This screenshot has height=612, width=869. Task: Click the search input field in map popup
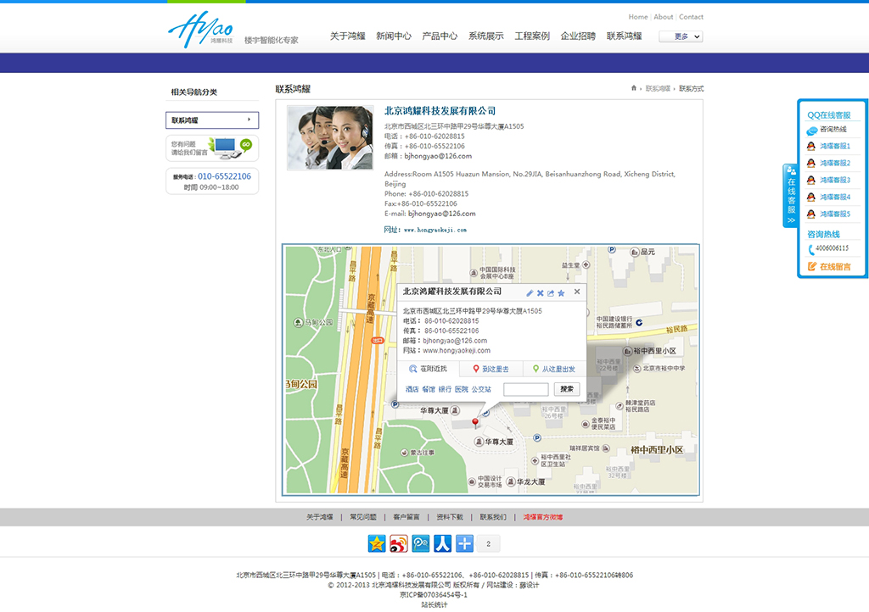(x=526, y=388)
